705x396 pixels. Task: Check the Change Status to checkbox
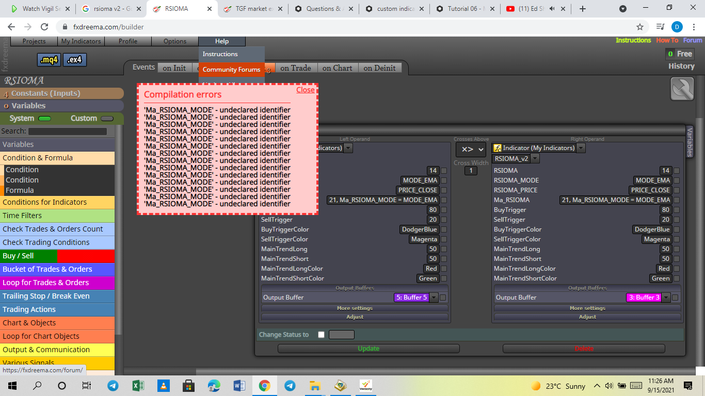321,335
